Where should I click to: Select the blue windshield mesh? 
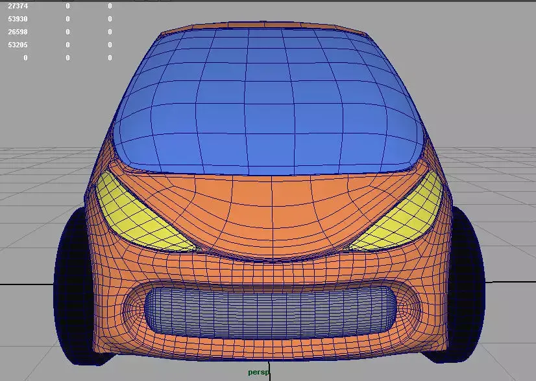click(x=269, y=102)
